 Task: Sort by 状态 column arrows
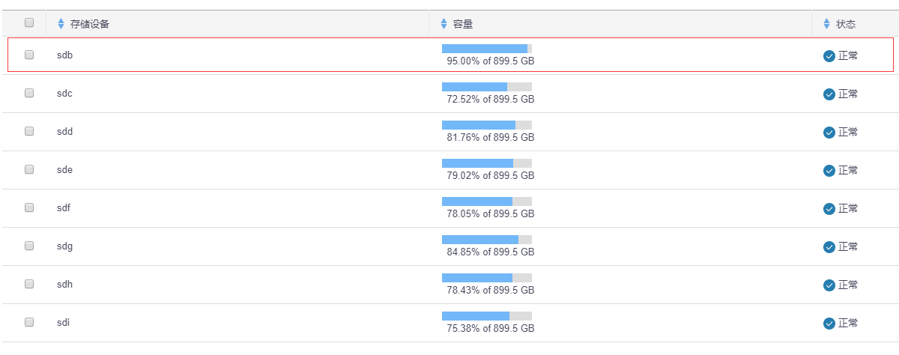[x=827, y=24]
